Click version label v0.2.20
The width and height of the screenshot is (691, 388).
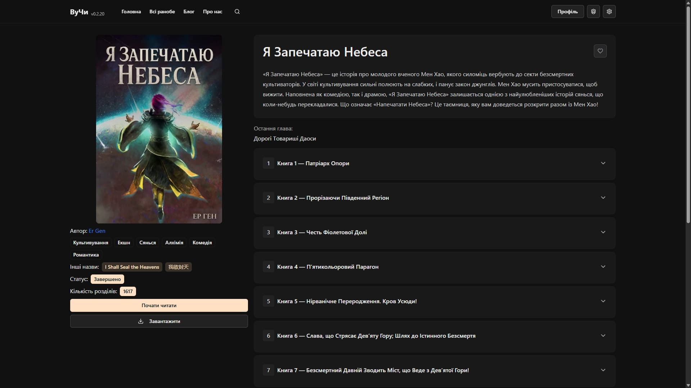tap(98, 14)
